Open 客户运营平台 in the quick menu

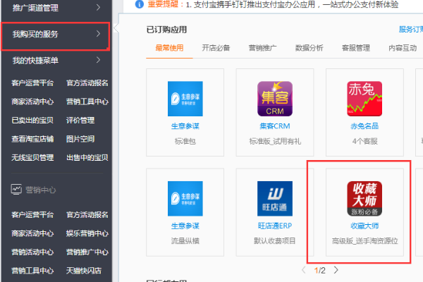point(32,83)
